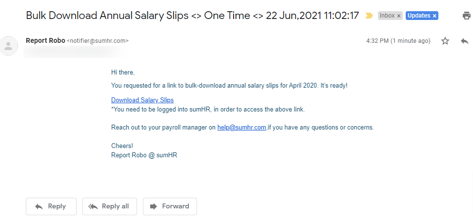The height and width of the screenshot is (223, 473).
Task: Click the Forward button
Action: [170, 206]
